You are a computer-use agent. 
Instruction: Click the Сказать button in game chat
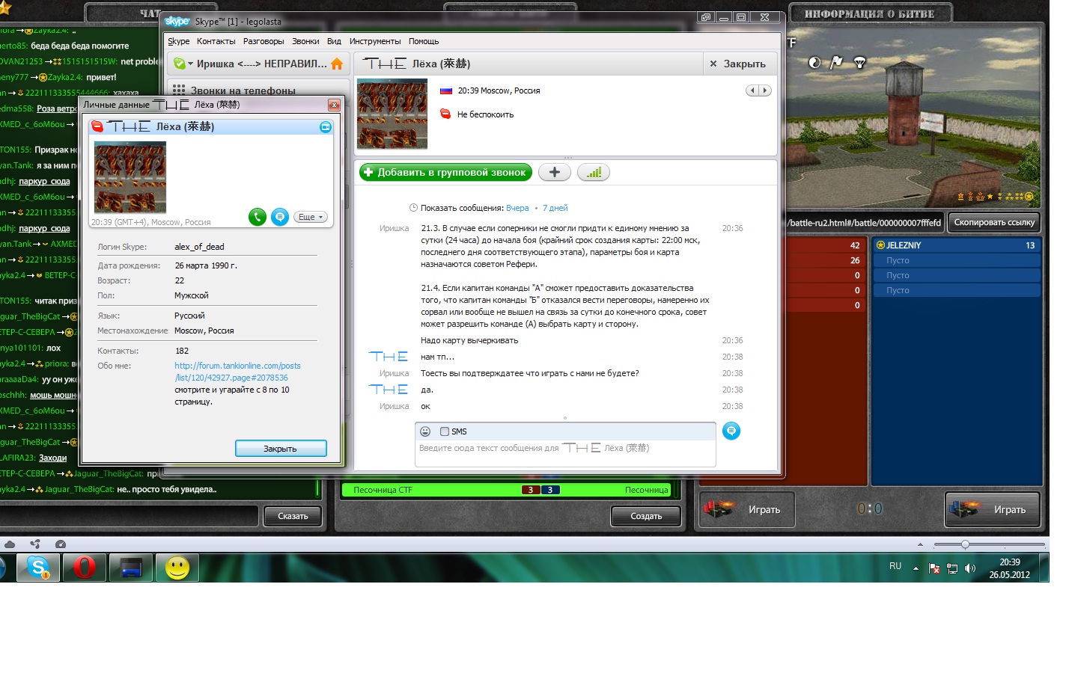click(x=293, y=516)
